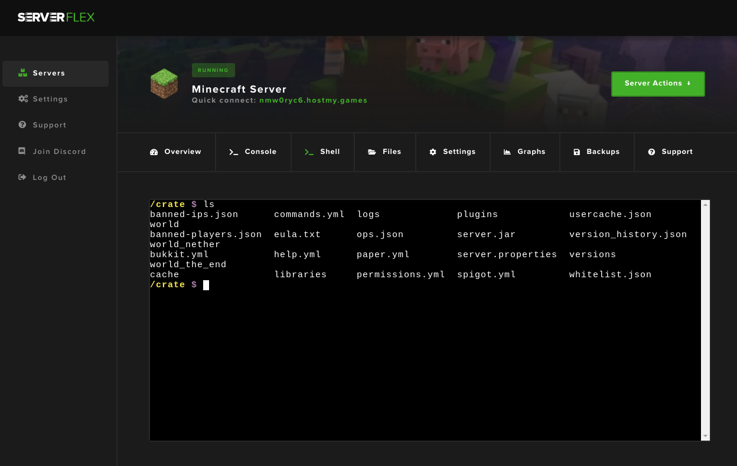The width and height of the screenshot is (737, 466).
Task: Click bukkit.yml in the terminal listing
Action: pos(180,255)
